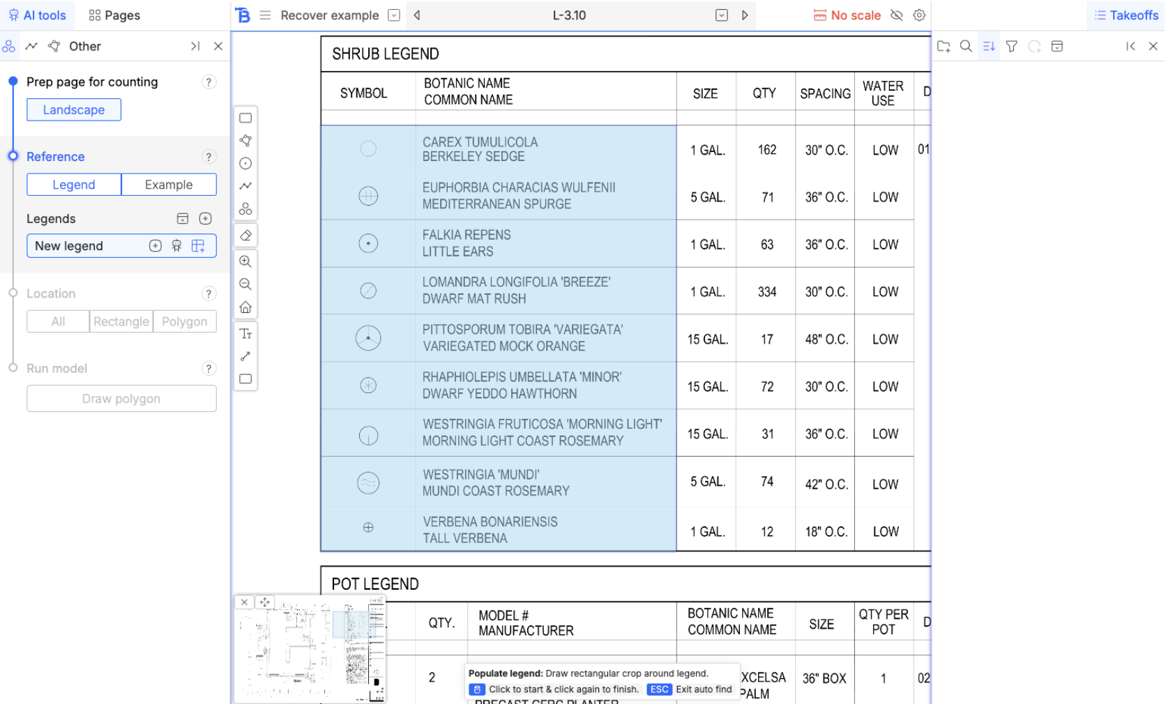Image resolution: width=1166 pixels, height=704 pixels.
Task: Select the text annotation tool
Action: (245, 334)
